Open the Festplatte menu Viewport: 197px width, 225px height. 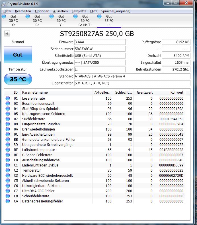(x=79, y=11)
